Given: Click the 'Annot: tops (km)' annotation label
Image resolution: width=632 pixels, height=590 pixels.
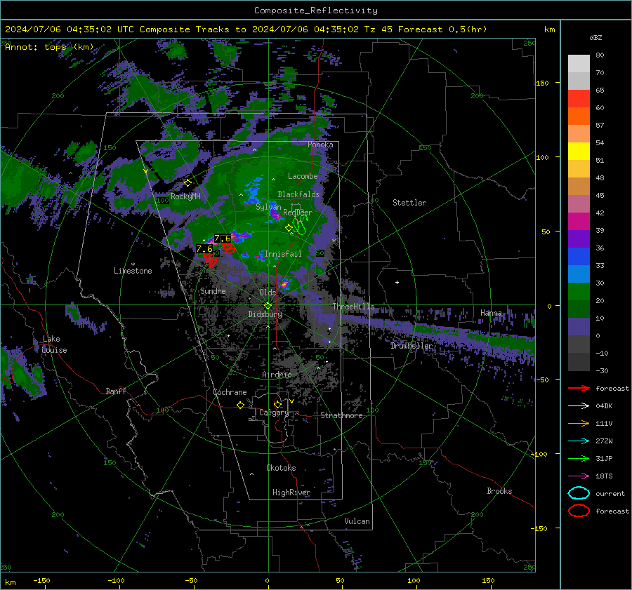Looking at the screenshot, I should pyautogui.click(x=49, y=47).
